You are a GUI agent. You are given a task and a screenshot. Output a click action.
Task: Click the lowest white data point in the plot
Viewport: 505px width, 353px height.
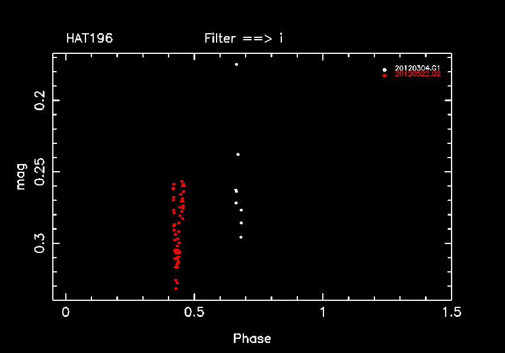(241, 237)
